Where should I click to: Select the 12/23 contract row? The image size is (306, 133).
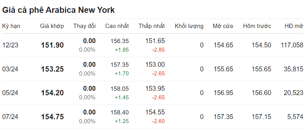[x=153, y=45]
